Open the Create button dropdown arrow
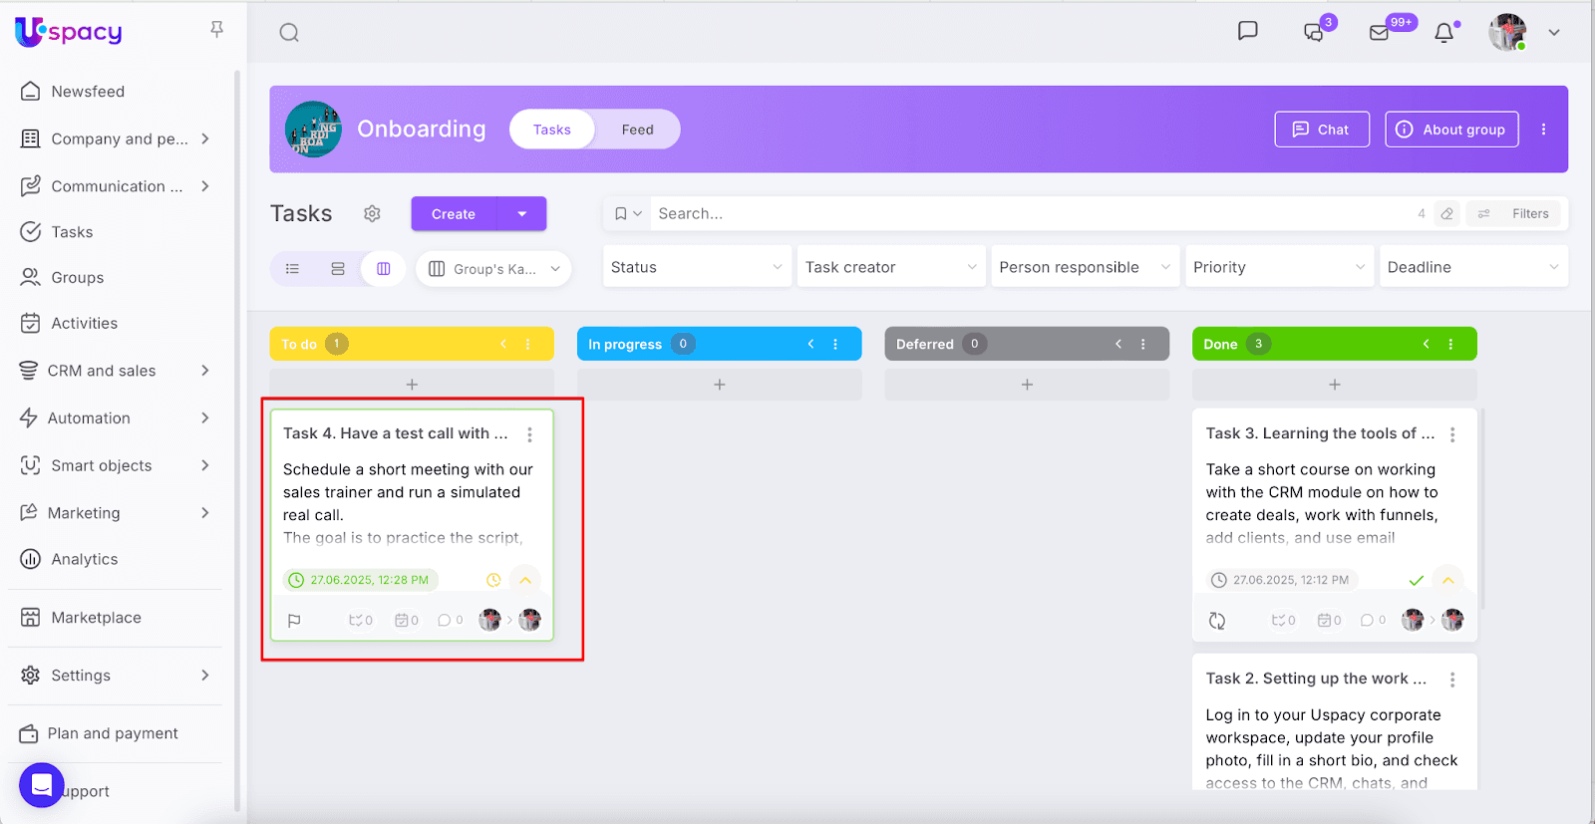This screenshot has height=824, width=1595. click(x=522, y=214)
